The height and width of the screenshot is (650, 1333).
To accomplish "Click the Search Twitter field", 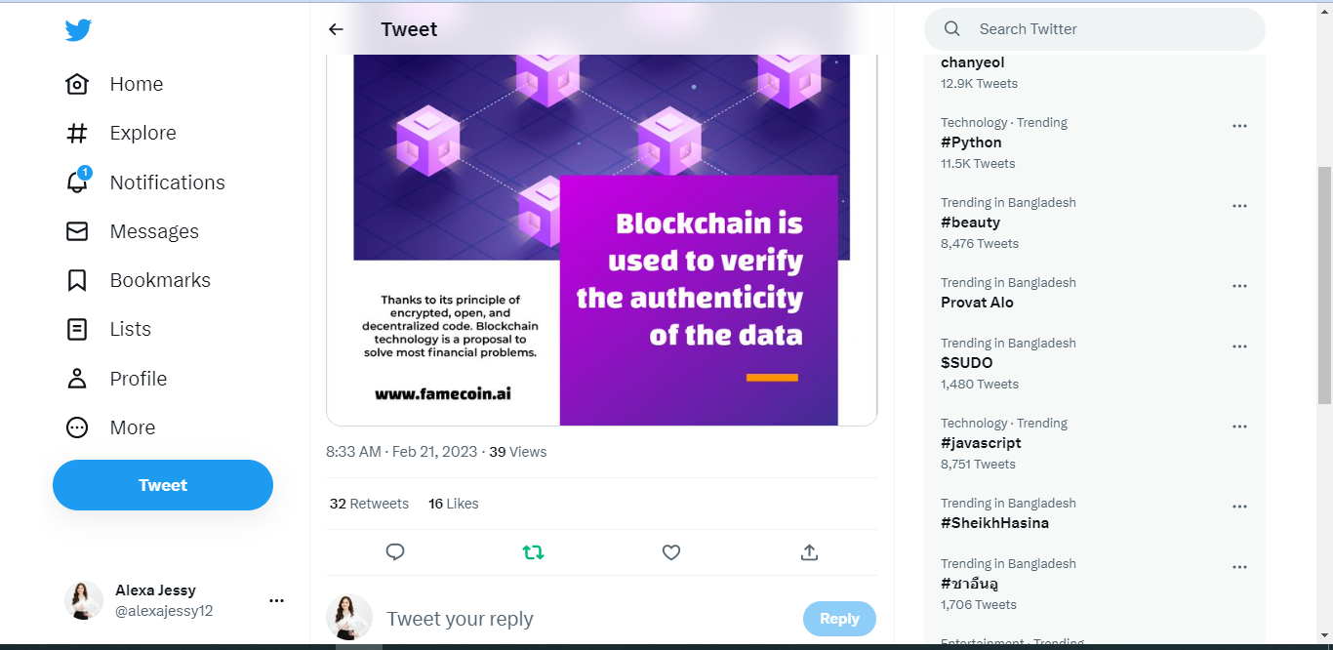I will 1103,29.
